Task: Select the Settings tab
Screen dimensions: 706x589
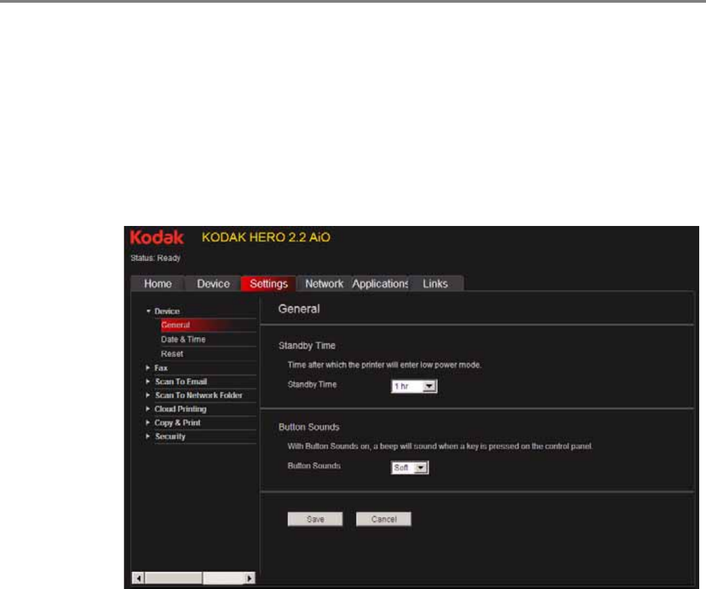Action: (268, 284)
